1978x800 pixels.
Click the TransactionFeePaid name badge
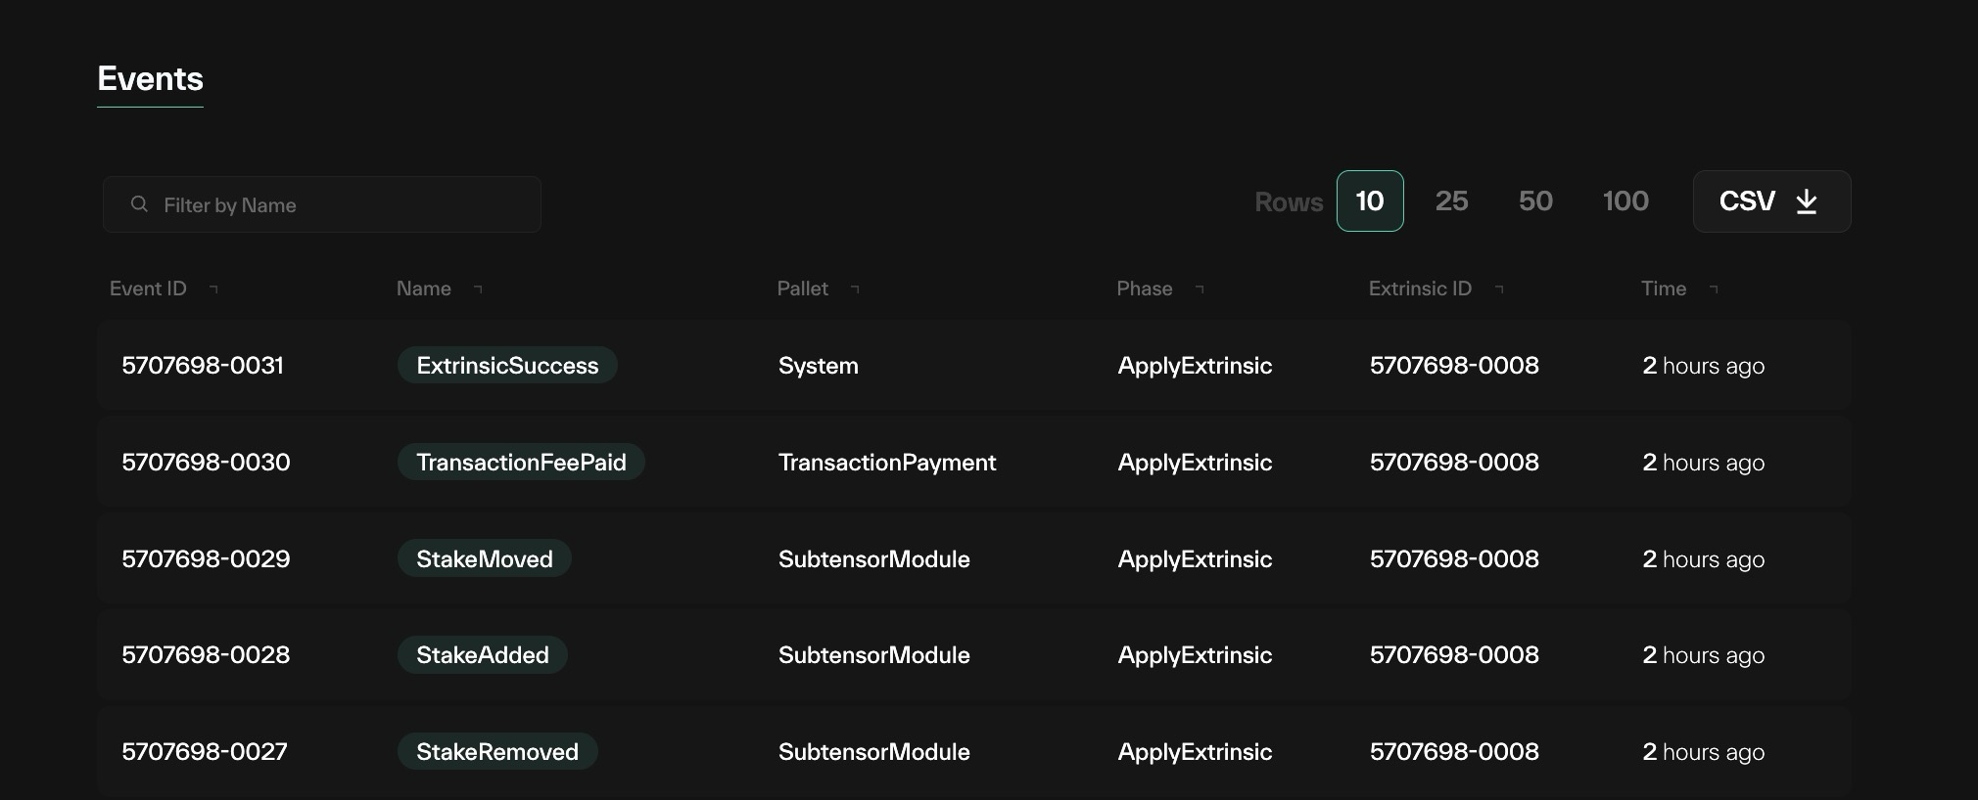(x=521, y=463)
